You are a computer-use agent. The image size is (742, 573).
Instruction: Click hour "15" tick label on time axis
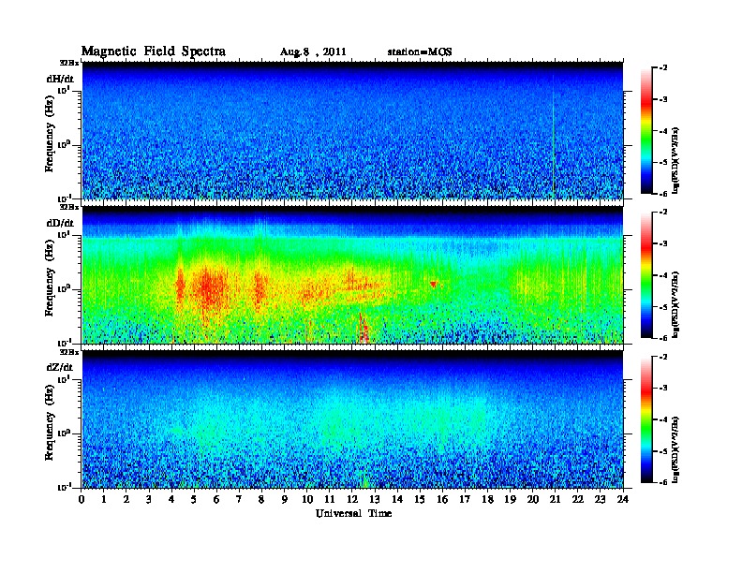[x=420, y=500]
